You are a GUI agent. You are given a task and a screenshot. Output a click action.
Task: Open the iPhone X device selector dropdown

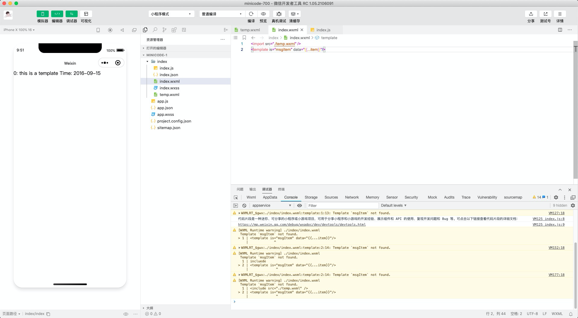(x=19, y=30)
